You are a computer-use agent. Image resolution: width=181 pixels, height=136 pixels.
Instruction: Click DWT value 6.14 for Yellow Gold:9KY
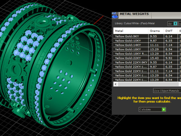169,36
